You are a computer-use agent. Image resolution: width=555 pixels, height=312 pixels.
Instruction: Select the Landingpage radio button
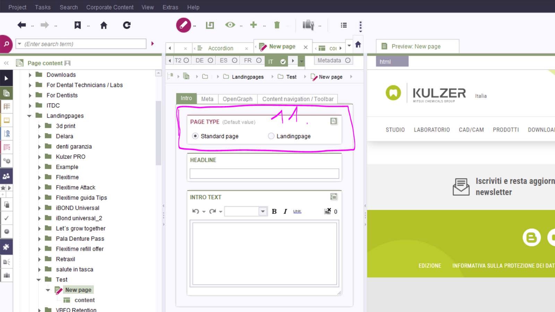pyautogui.click(x=271, y=136)
